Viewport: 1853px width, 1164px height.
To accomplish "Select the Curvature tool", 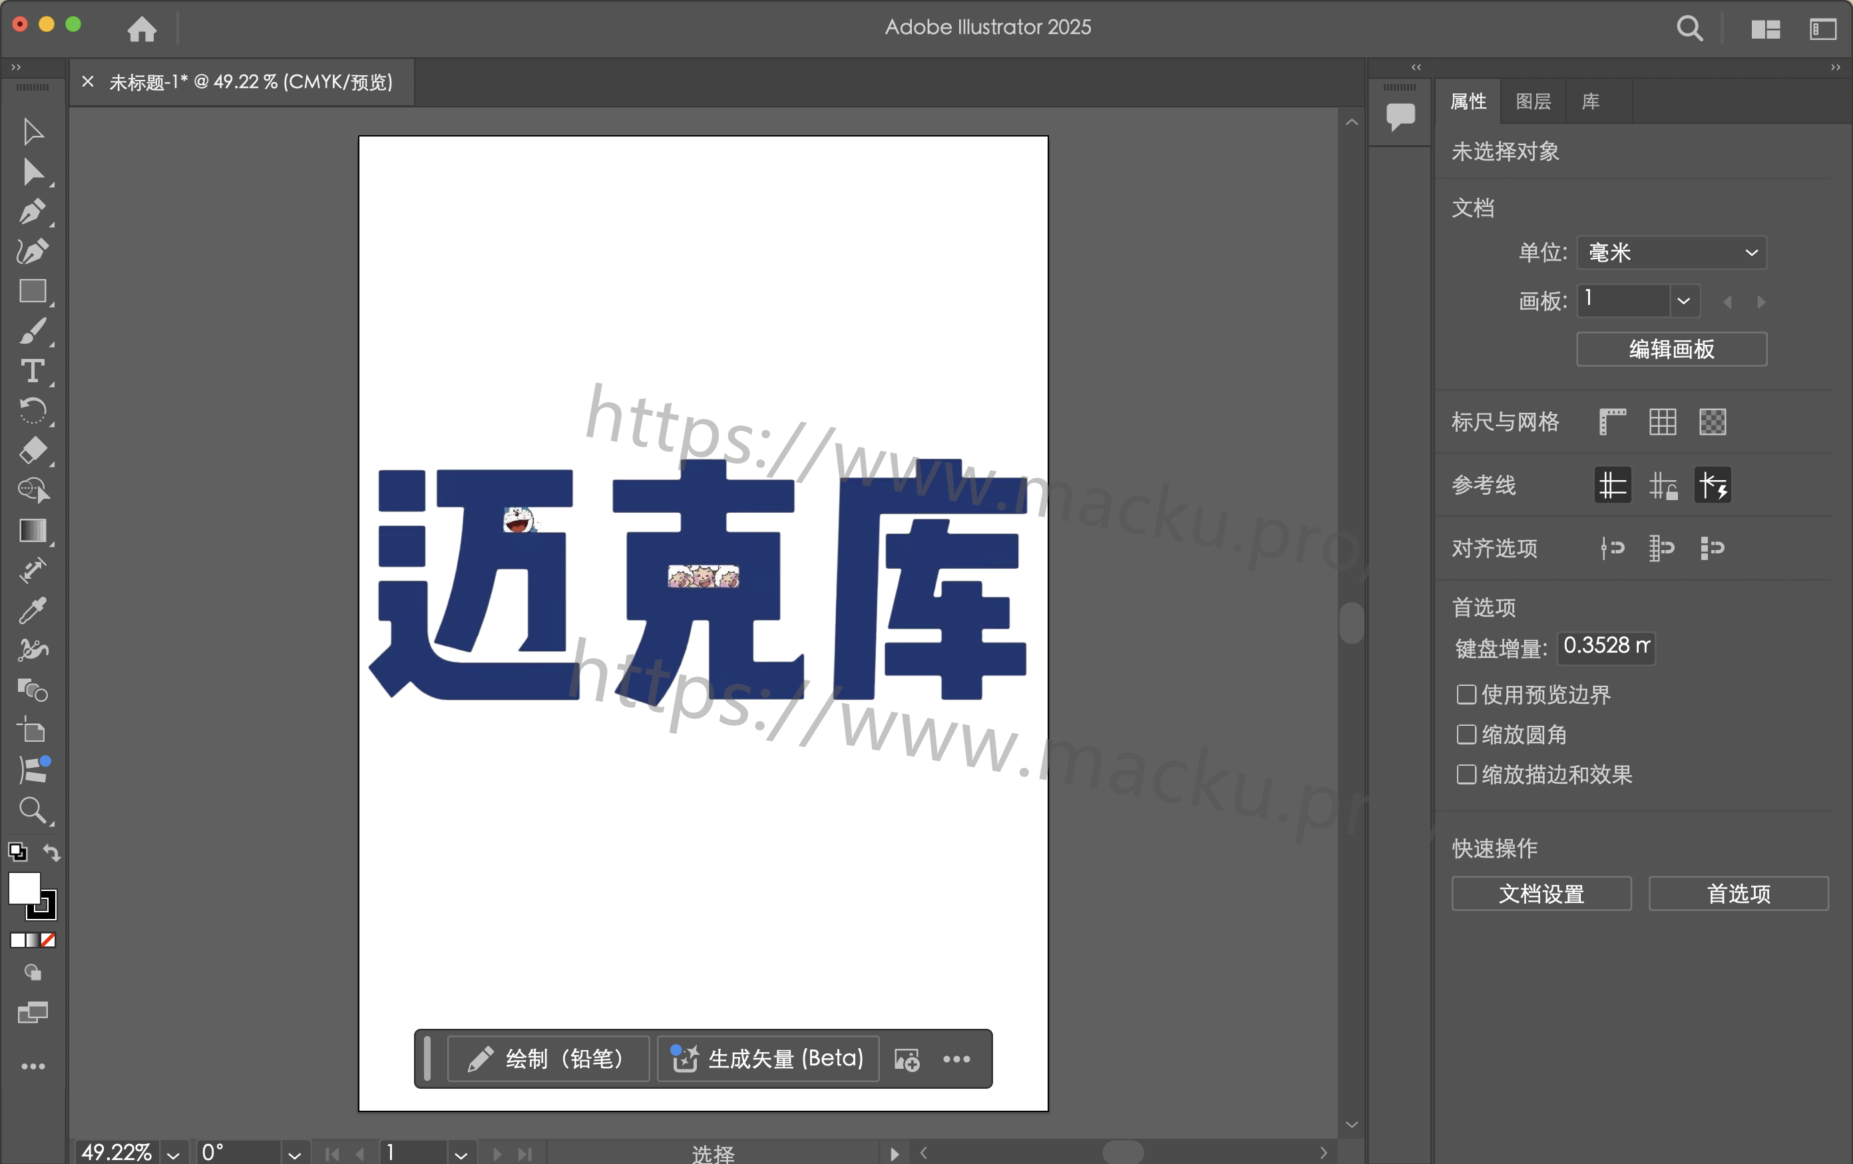I will point(33,252).
